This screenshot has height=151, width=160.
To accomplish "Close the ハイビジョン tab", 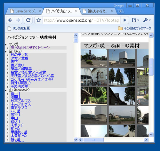I will [76, 11].
